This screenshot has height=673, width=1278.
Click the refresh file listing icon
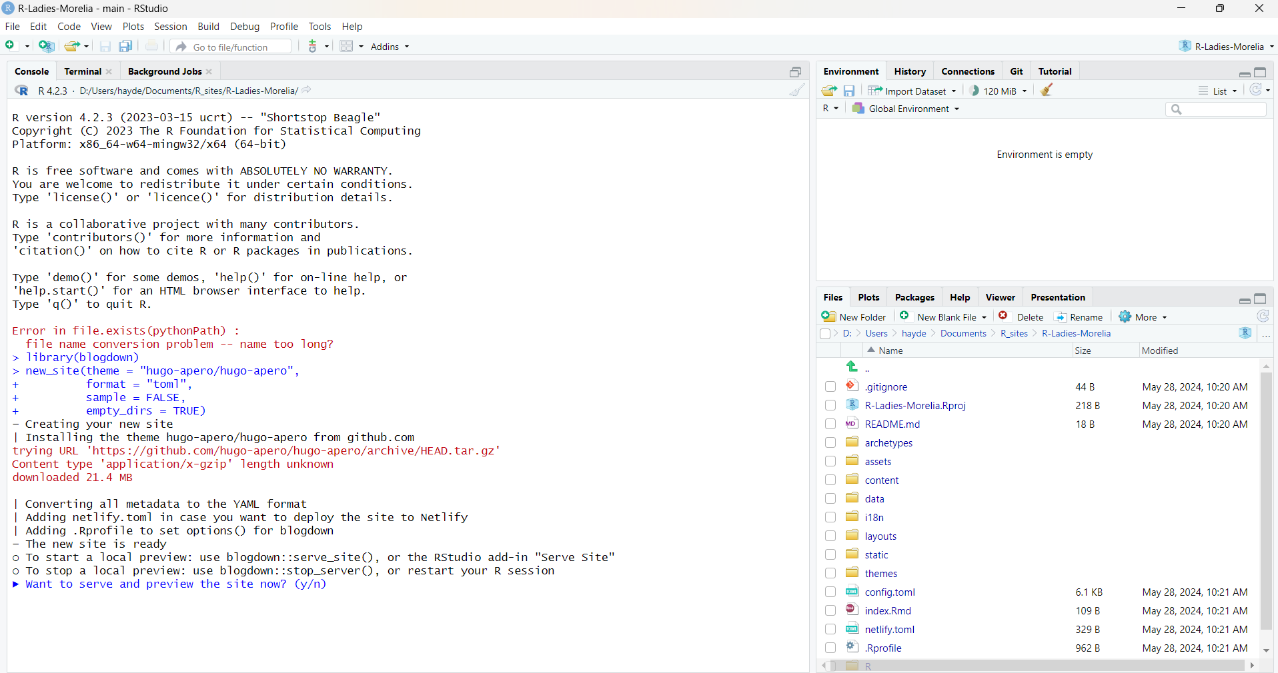[x=1263, y=317]
